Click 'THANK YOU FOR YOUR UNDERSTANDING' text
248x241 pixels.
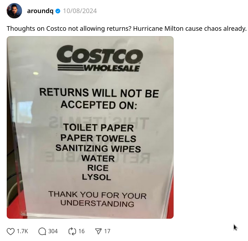(97, 199)
